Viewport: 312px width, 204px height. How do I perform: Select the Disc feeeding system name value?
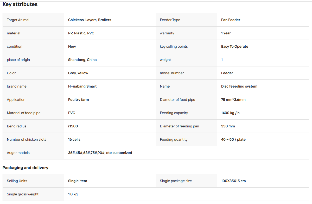[x=239, y=86]
